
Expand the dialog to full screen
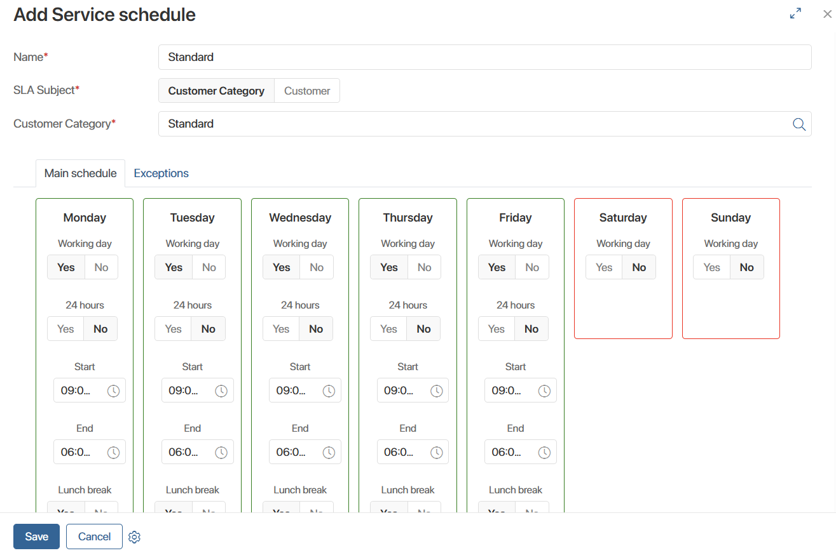795,13
